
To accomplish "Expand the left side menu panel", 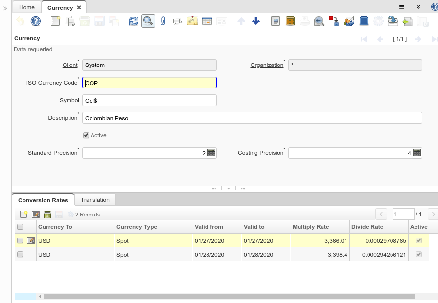I will (x=5, y=8).
